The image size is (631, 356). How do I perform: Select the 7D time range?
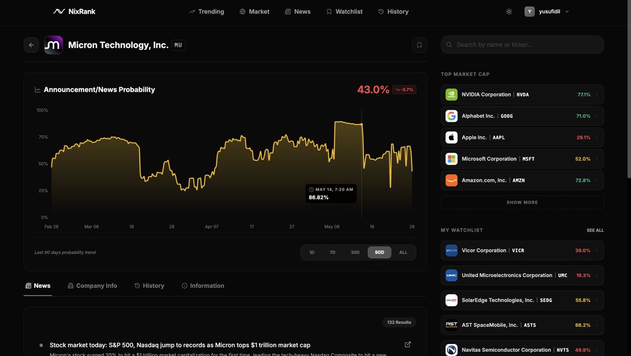click(332, 253)
